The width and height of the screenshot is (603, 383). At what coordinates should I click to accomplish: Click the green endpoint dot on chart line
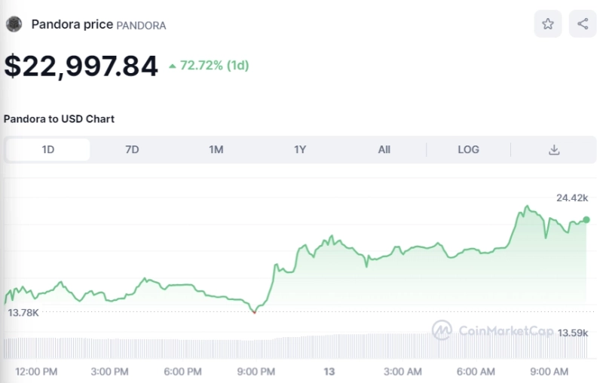coord(586,219)
